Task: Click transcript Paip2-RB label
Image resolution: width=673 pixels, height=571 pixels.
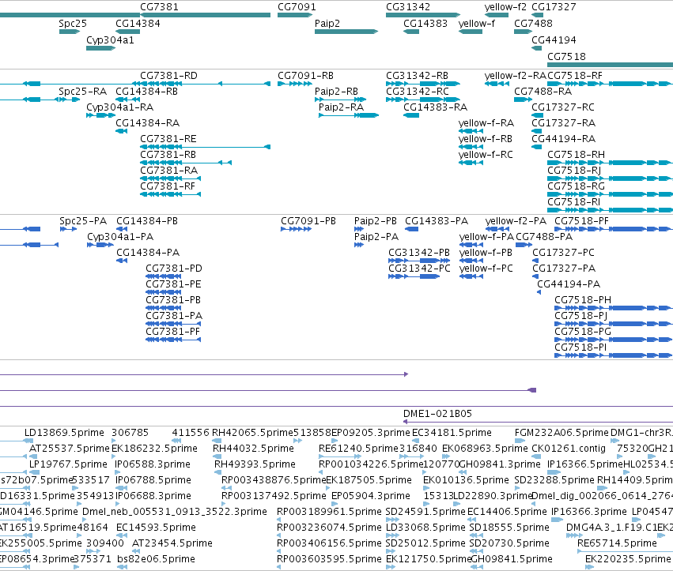Action: [336, 92]
